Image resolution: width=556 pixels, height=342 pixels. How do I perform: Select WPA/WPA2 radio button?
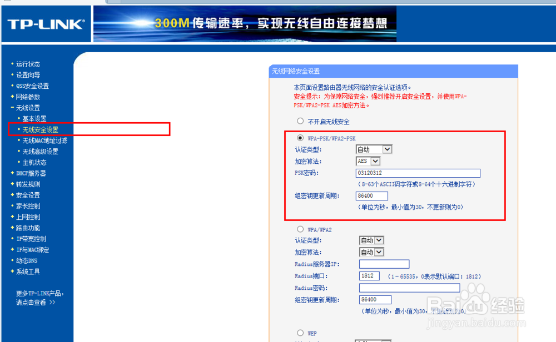(300, 229)
